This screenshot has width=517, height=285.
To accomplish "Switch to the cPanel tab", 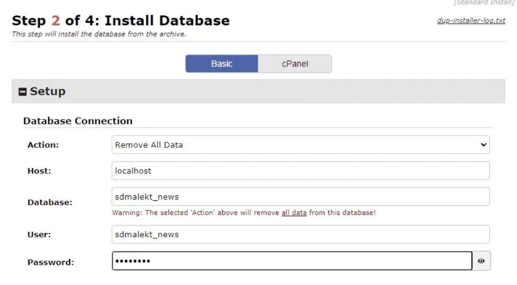I will (295, 64).
